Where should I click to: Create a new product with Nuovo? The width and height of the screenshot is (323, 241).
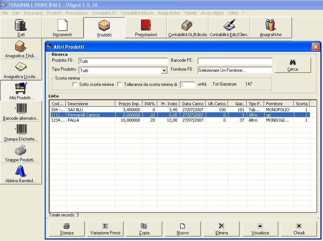183,229
